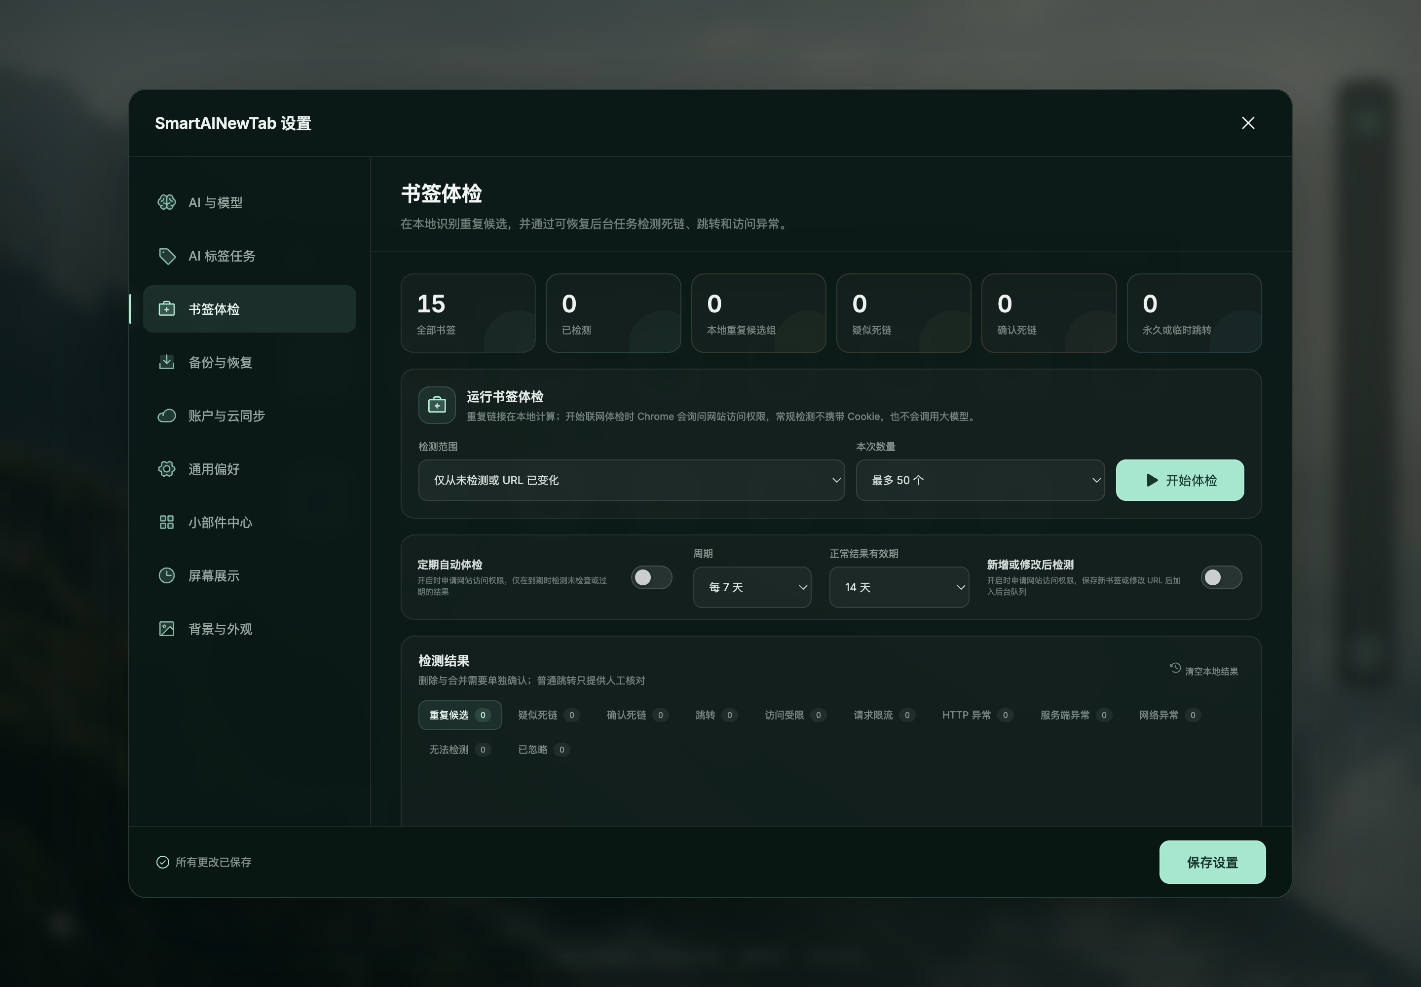1421x987 pixels.
Task: Select the 重复候选 result tab
Action: [460, 715]
